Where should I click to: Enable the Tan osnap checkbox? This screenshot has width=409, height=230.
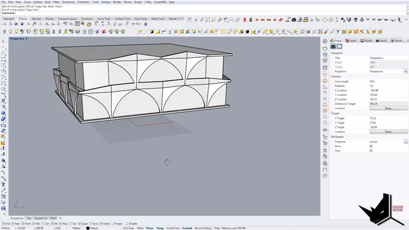click(x=71, y=224)
